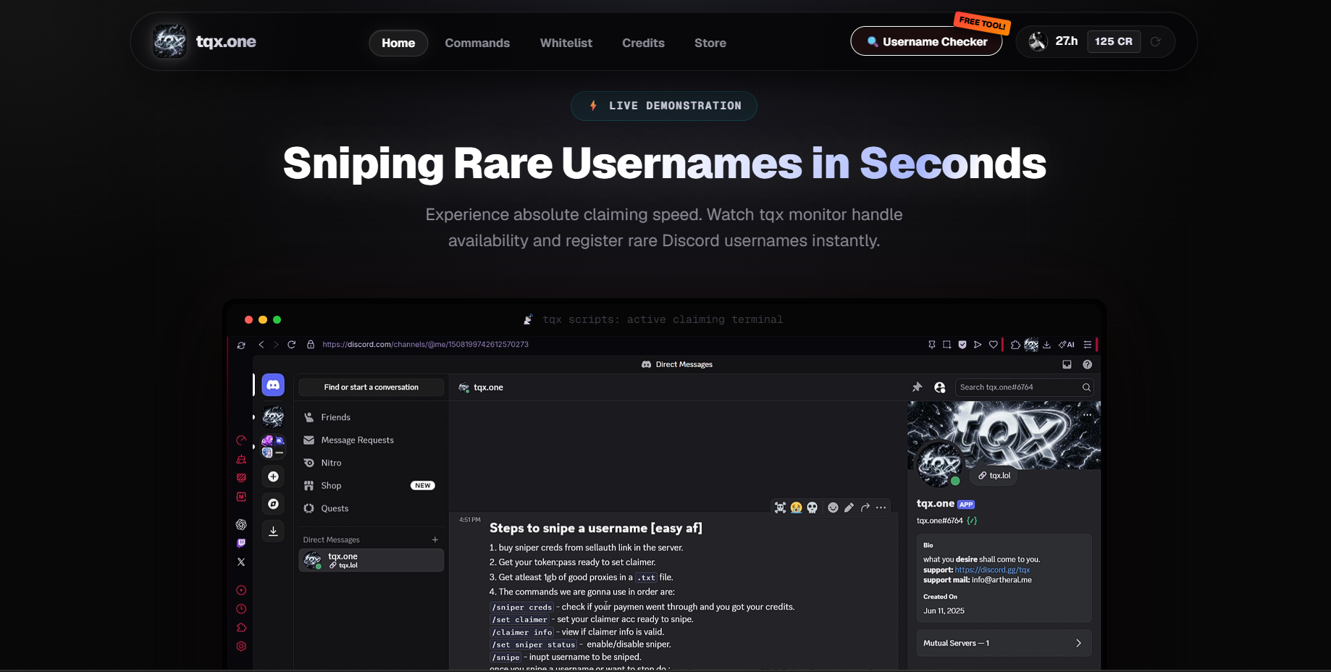Viewport: 1331px width, 672px height.
Task: Click the Discord home icon
Action: pos(273,385)
